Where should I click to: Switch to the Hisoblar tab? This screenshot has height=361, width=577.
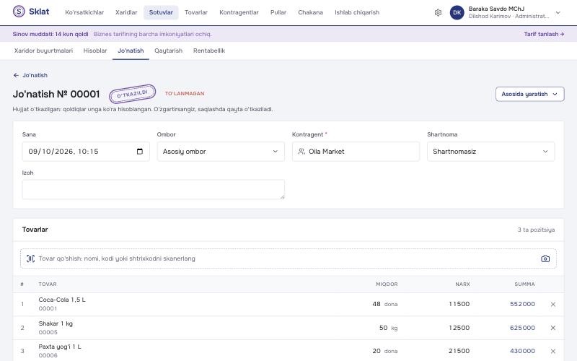coord(95,51)
